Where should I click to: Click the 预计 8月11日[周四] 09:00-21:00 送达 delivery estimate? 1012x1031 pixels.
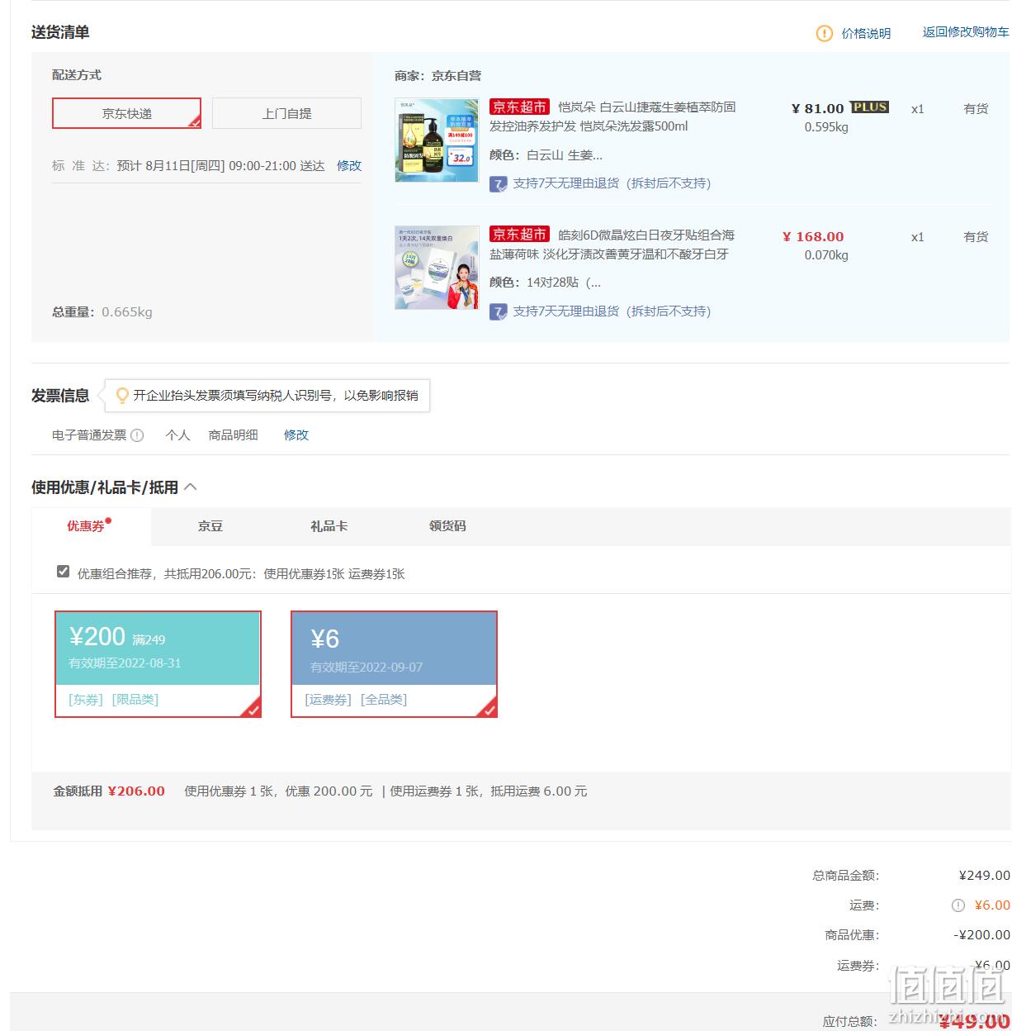tap(220, 166)
